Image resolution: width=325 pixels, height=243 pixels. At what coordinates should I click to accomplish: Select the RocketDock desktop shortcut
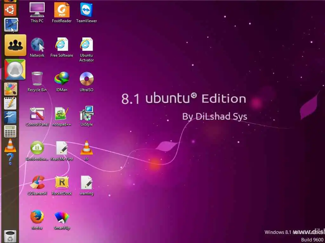[x=62, y=185]
